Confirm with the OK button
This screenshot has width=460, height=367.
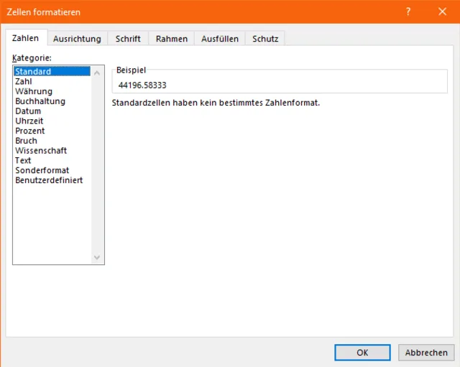pyautogui.click(x=362, y=353)
